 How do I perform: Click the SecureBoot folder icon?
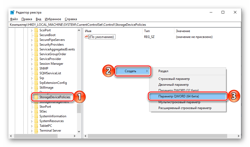[36, 35]
